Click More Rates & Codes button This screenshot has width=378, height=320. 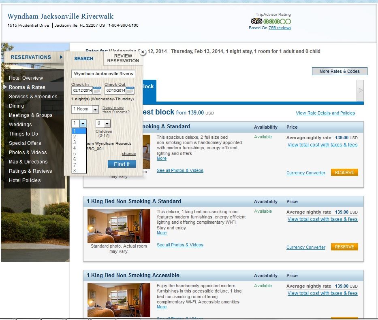point(340,71)
